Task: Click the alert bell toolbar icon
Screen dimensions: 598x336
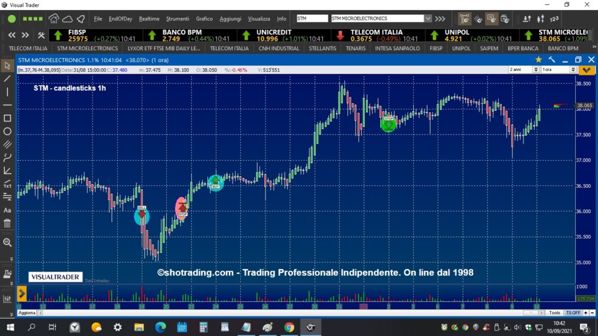Action: click(81, 19)
